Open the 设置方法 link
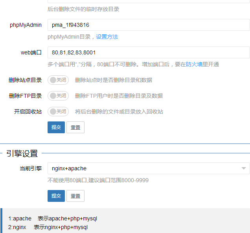 (107, 37)
